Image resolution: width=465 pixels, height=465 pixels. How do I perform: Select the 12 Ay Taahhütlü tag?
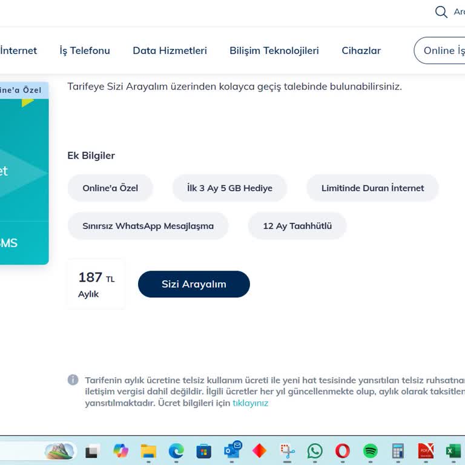297,226
